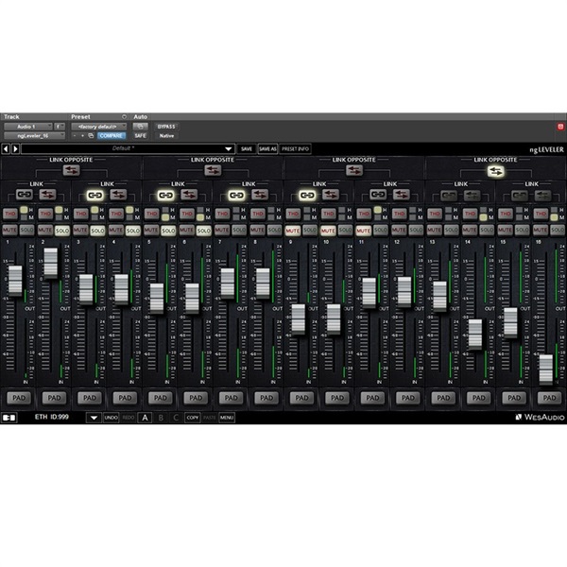The height and width of the screenshot is (567, 567).
Task: Toggle the lit Link Opposite icon on the far right
Action: (x=495, y=171)
